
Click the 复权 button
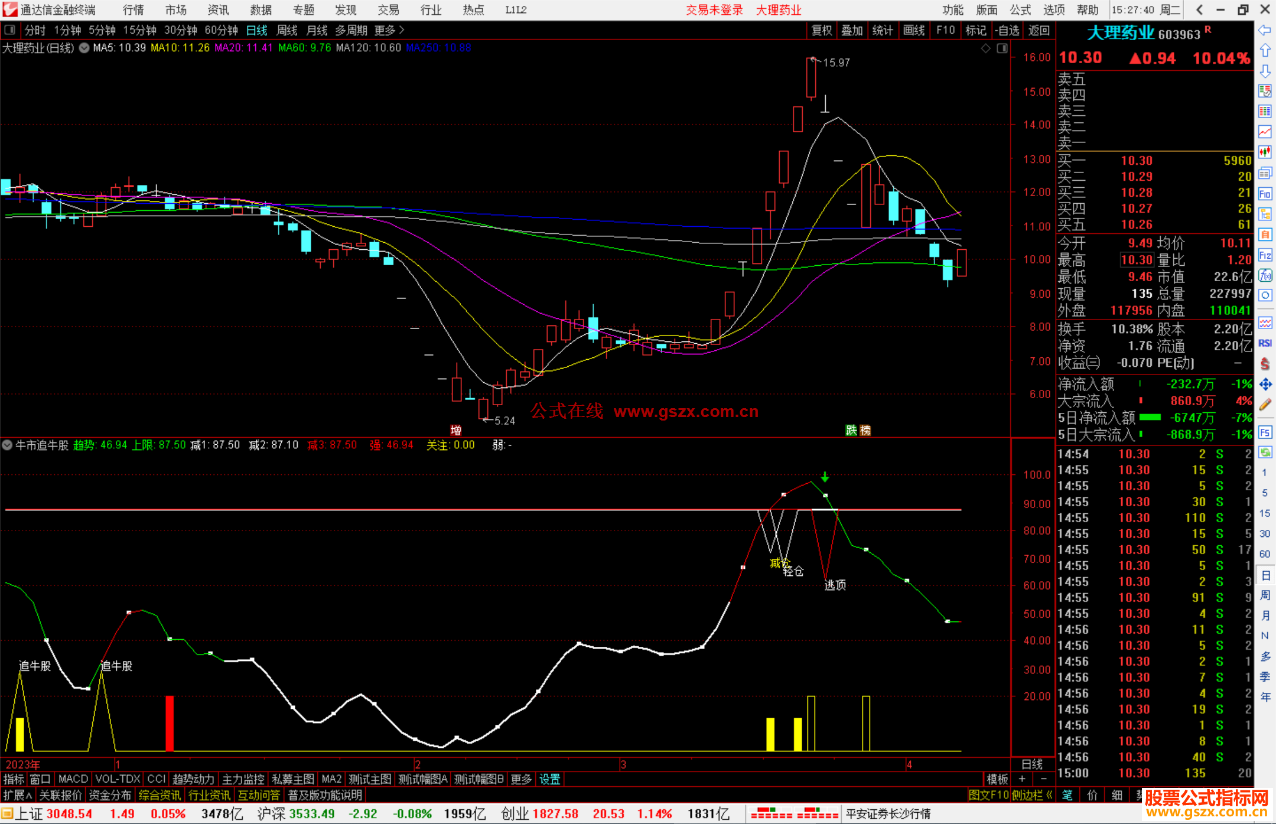(x=821, y=30)
